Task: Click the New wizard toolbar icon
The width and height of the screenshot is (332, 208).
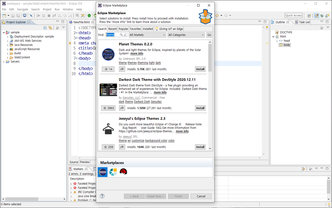Action: coord(4,16)
